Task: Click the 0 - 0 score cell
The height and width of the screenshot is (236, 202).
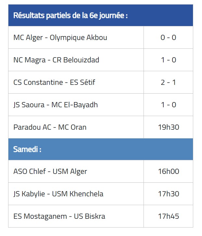Action: click(168, 37)
